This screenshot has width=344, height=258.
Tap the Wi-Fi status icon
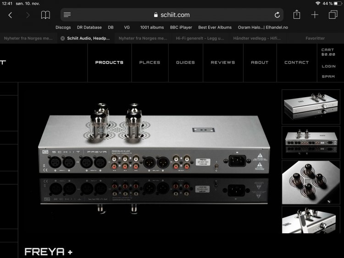(318, 4)
